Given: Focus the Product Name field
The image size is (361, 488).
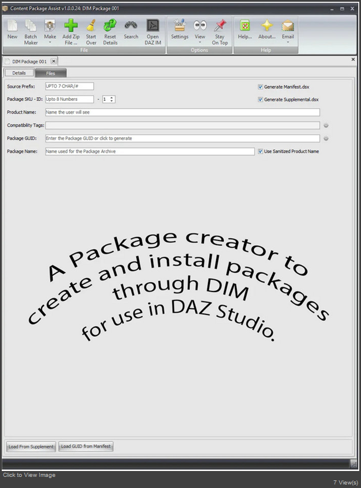Looking at the screenshot, I should pyautogui.click(x=182, y=113).
